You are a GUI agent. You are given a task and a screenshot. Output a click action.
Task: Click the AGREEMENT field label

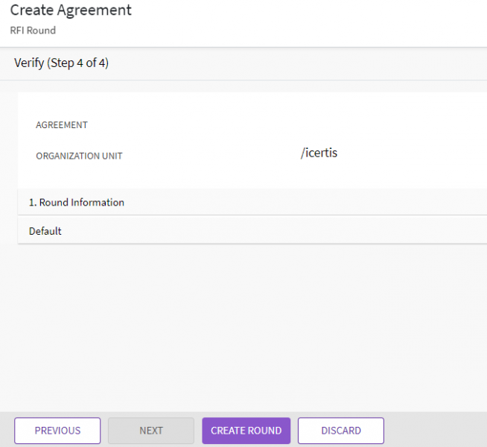[62, 125]
